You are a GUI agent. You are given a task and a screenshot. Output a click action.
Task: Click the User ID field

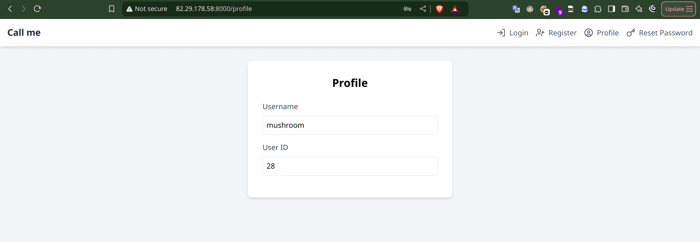(350, 166)
